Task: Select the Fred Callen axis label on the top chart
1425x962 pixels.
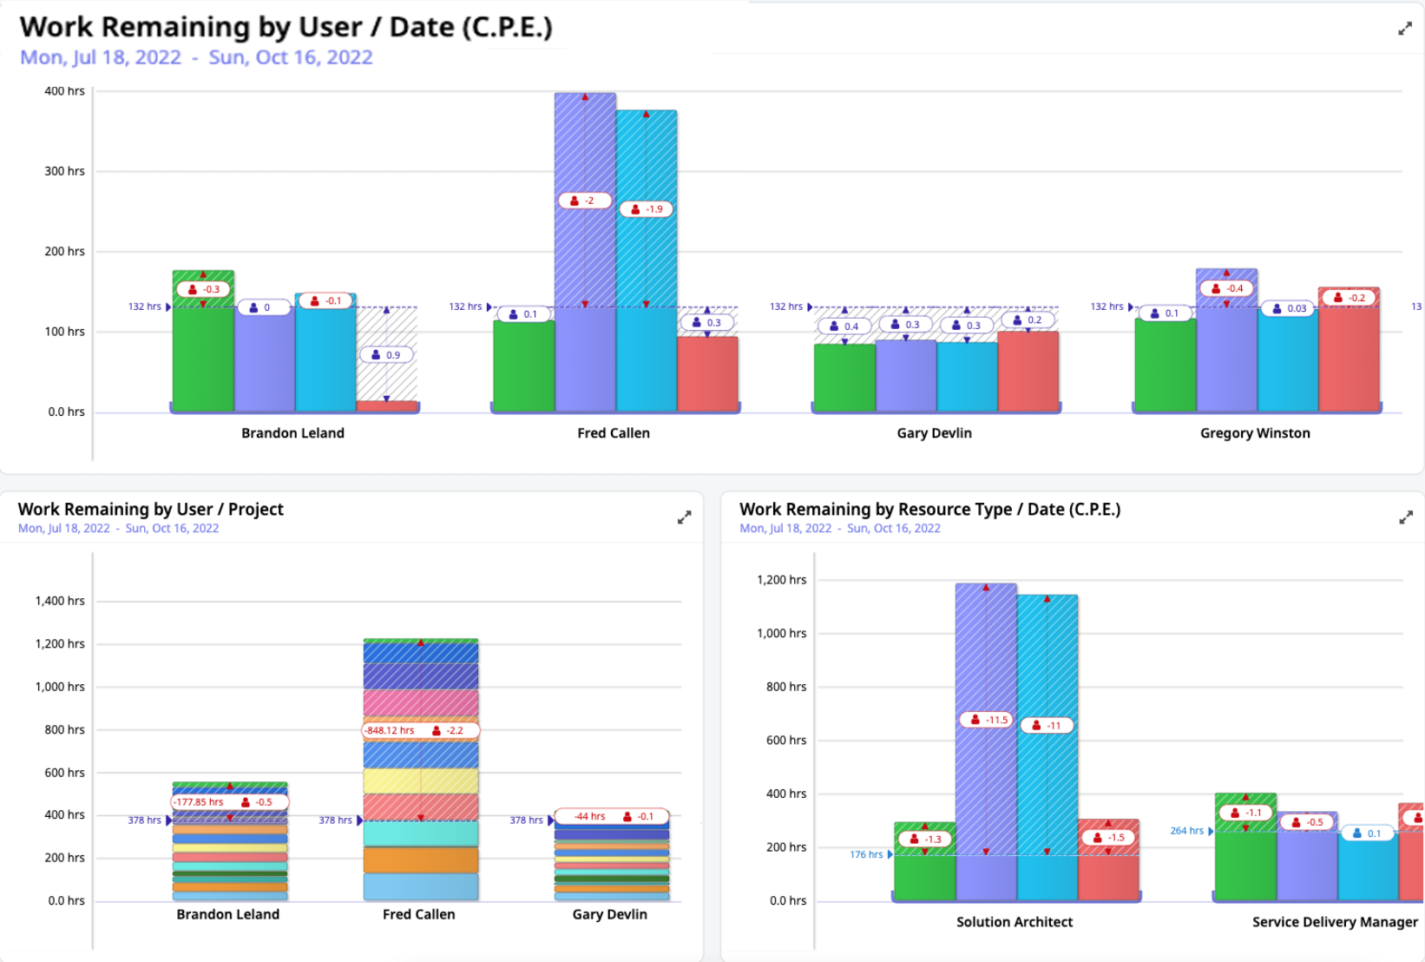Action: pos(614,432)
